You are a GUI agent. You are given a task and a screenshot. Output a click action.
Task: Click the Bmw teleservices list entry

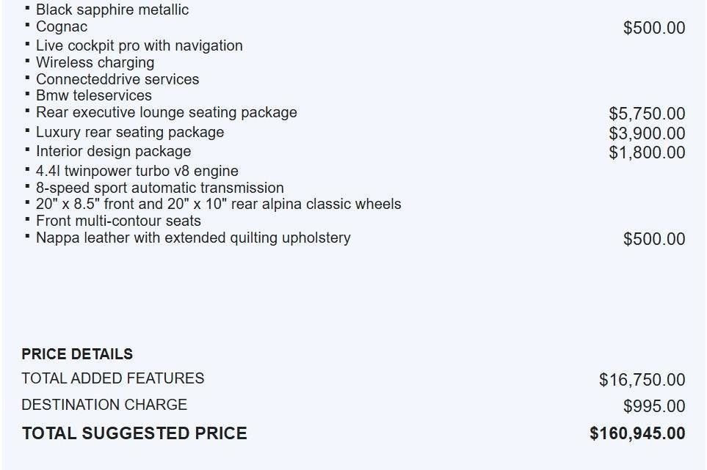[94, 95]
